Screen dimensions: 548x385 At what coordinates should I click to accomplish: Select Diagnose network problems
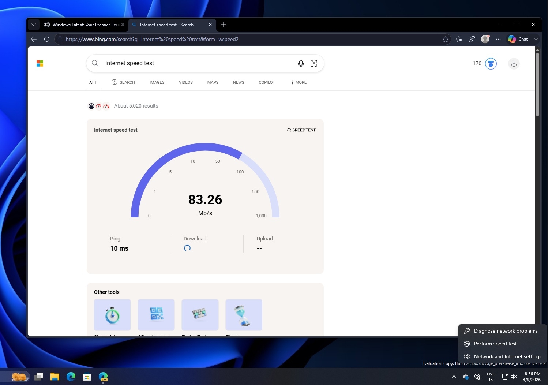click(505, 331)
